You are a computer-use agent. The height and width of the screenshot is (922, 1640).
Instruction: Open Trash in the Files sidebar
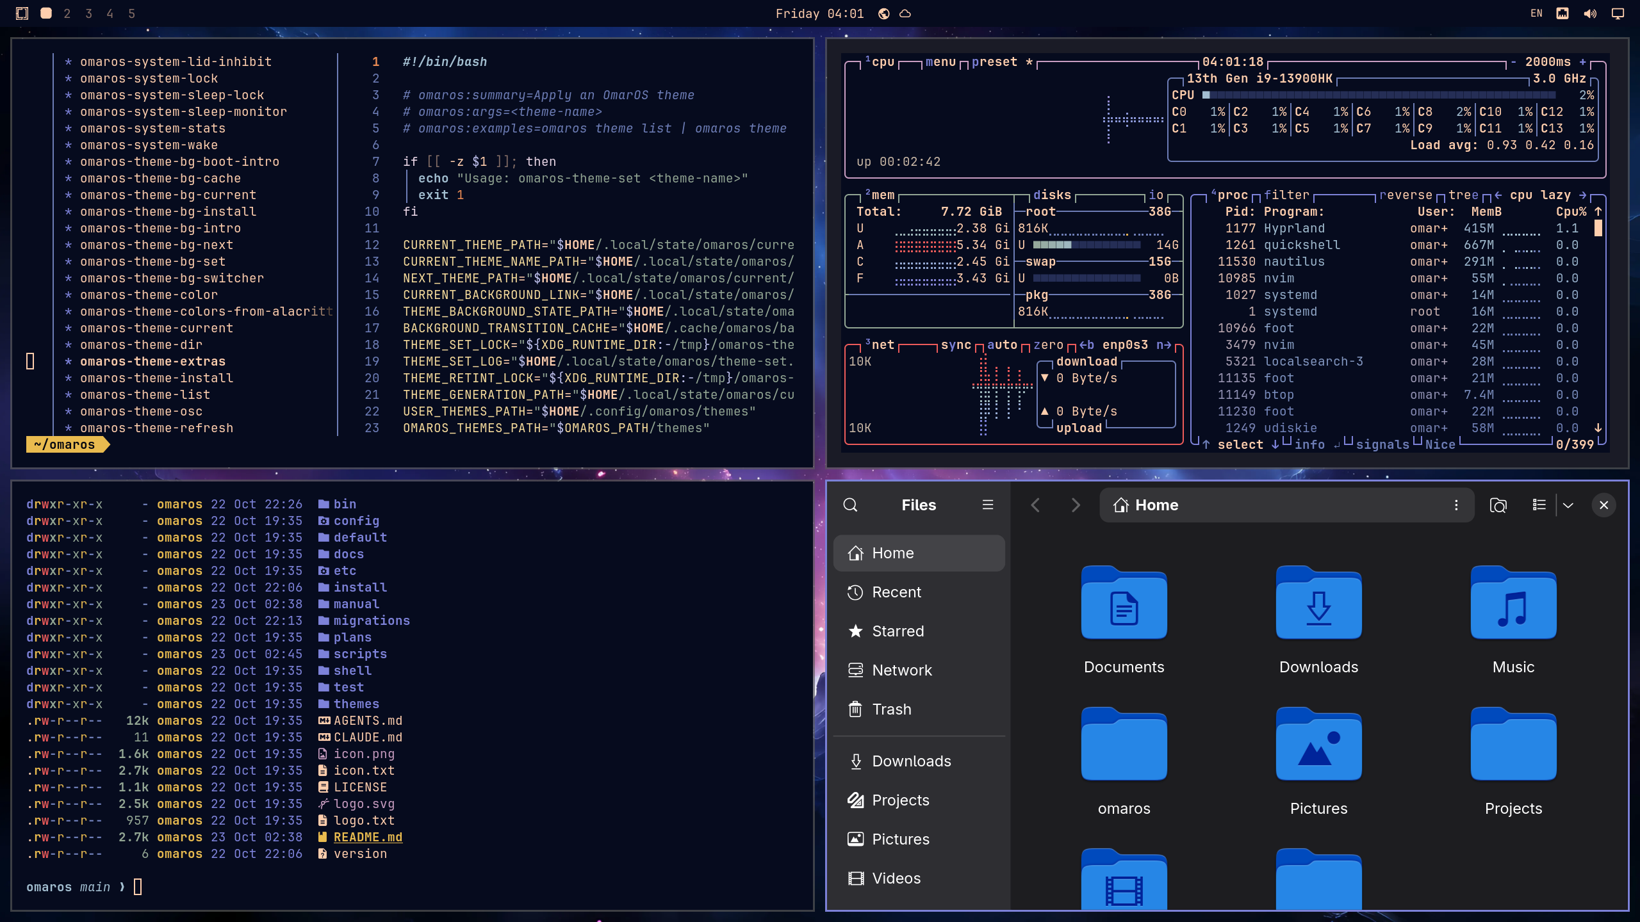click(x=919, y=709)
